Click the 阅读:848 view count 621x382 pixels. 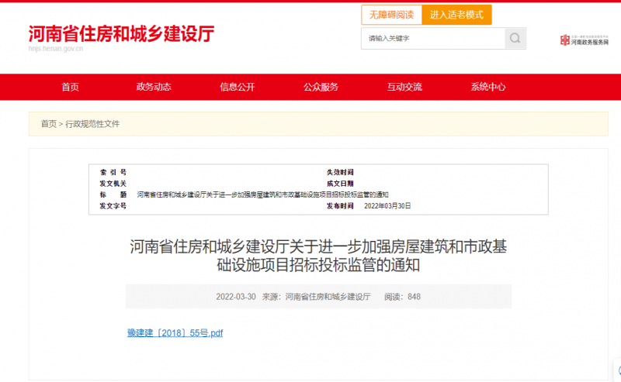pos(402,297)
